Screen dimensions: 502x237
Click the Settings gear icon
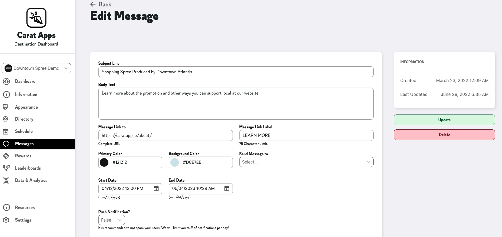(x=6, y=220)
